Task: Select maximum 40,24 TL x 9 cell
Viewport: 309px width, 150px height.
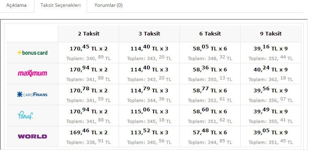Action: tap(271, 74)
